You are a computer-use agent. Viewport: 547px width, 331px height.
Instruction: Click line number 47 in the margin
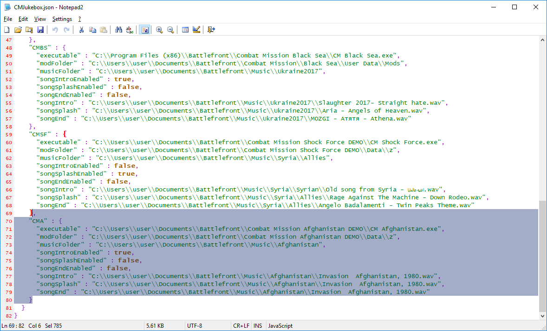[8, 40]
